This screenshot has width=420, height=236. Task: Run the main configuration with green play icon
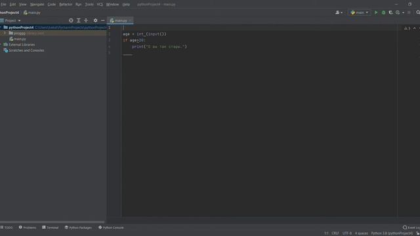[x=376, y=12]
